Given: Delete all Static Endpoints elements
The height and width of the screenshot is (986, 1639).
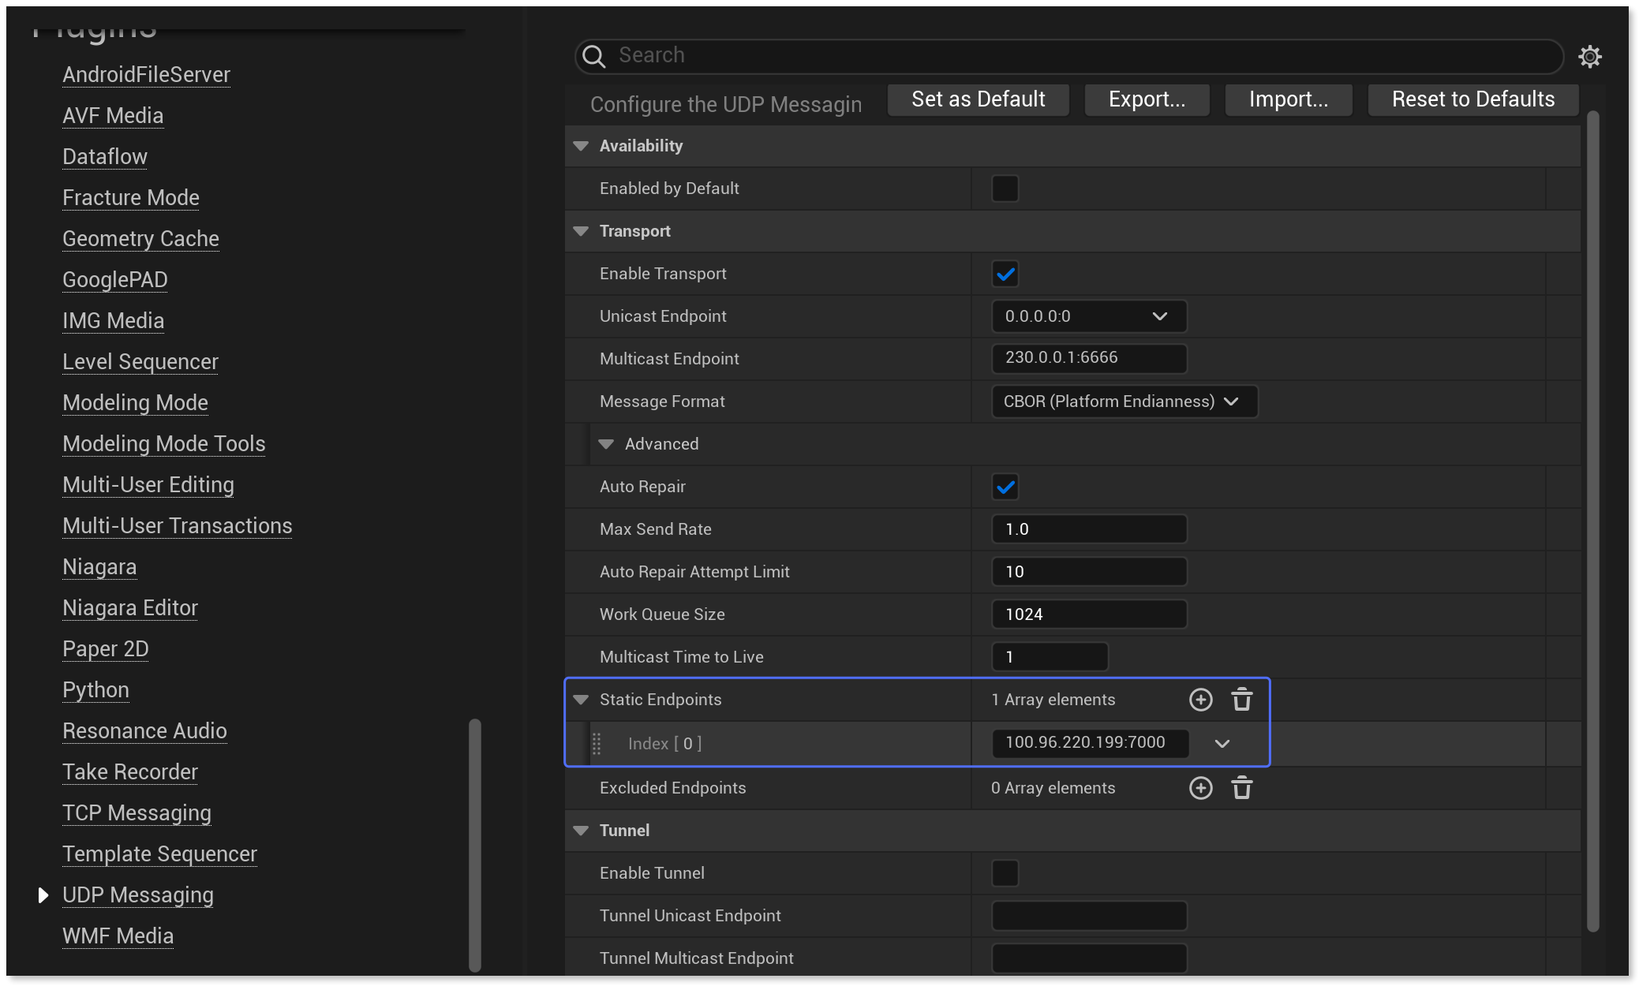Looking at the screenshot, I should [x=1241, y=699].
